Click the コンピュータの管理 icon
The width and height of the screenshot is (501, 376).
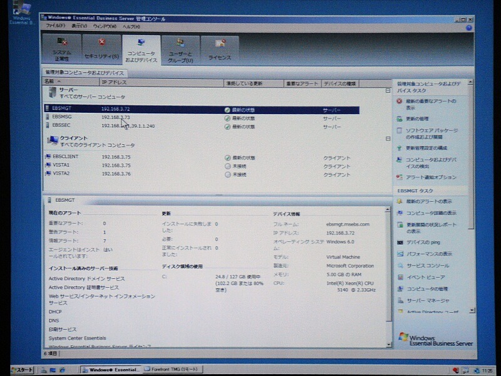[x=400, y=289]
